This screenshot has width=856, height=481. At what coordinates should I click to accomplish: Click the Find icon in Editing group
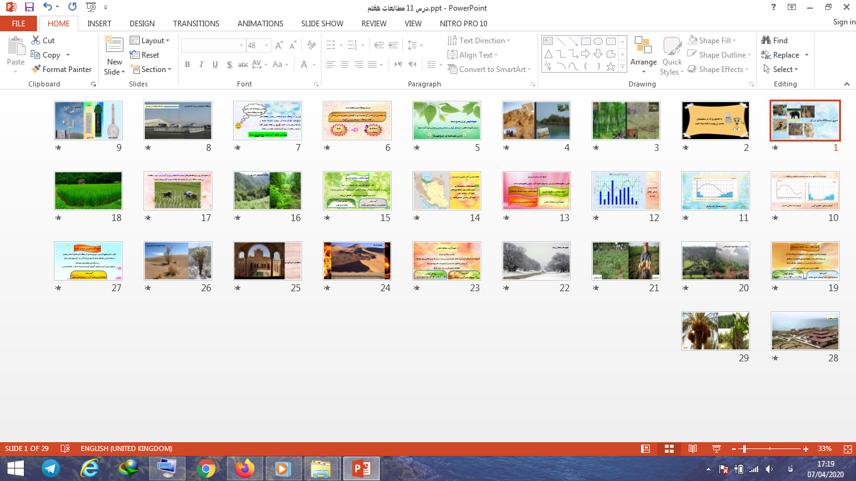click(766, 40)
